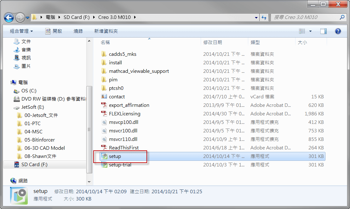Open the 組合管理 dropdown menu

tap(20, 31)
